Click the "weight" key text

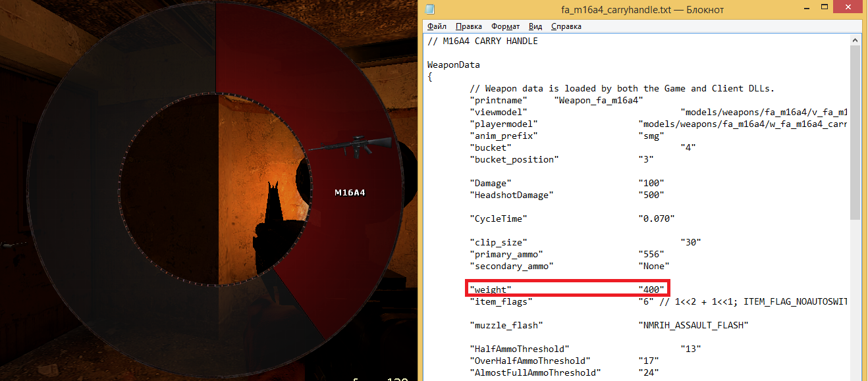[491, 290]
